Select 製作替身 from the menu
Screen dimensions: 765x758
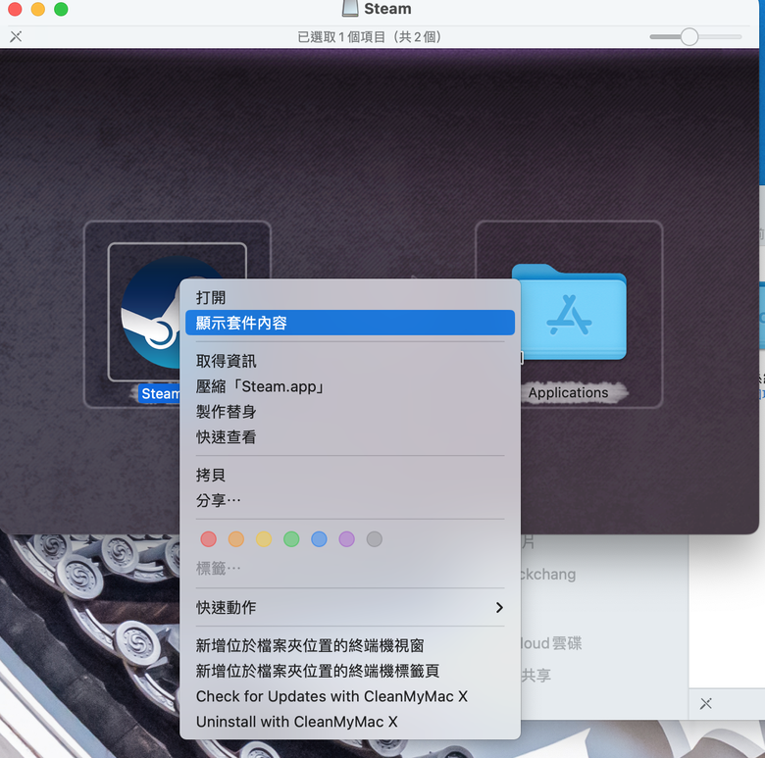click(350, 412)
